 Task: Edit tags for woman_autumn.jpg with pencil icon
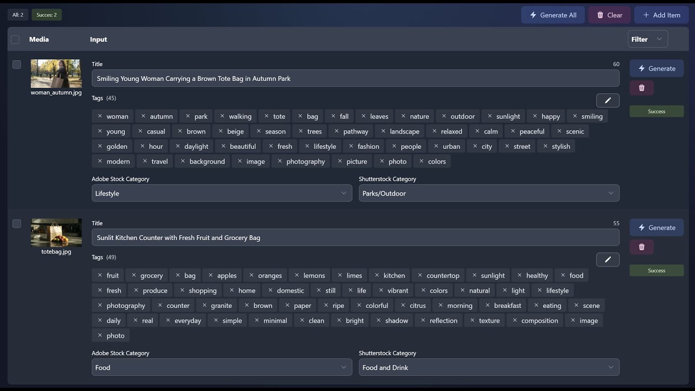point(608,100)
